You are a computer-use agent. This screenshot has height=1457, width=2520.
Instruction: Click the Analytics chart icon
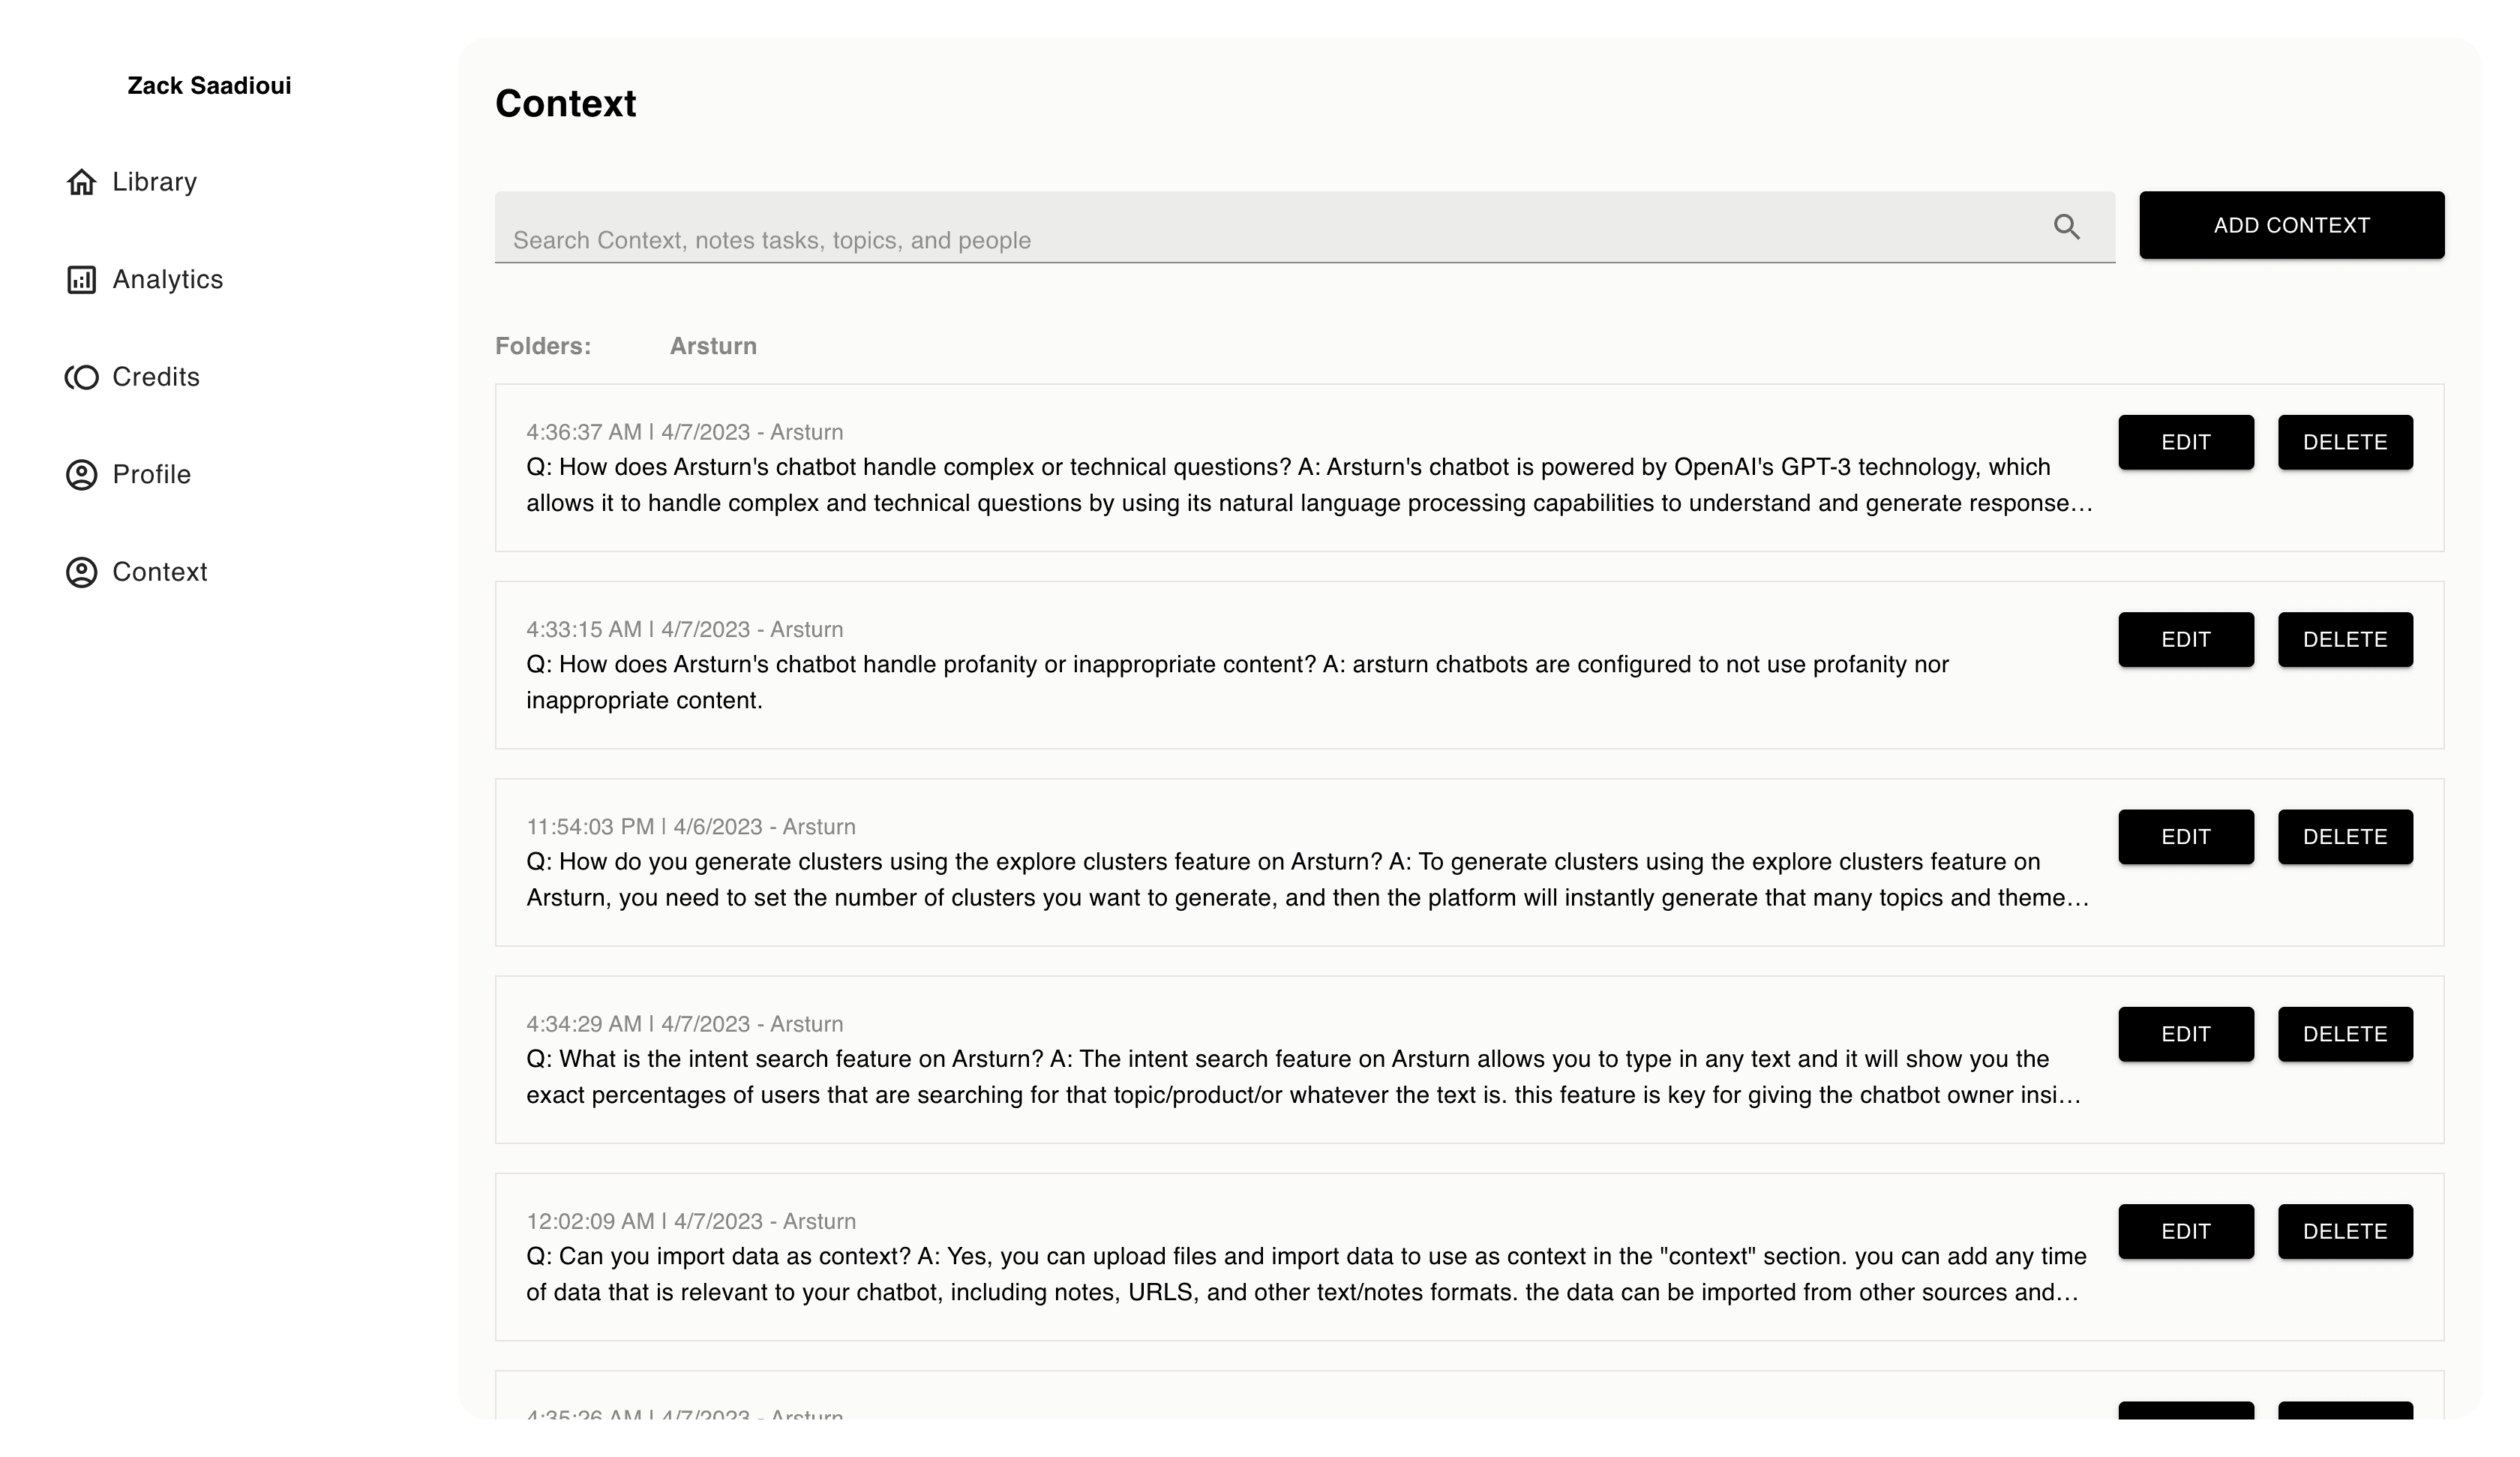click(x=81, y=280)
